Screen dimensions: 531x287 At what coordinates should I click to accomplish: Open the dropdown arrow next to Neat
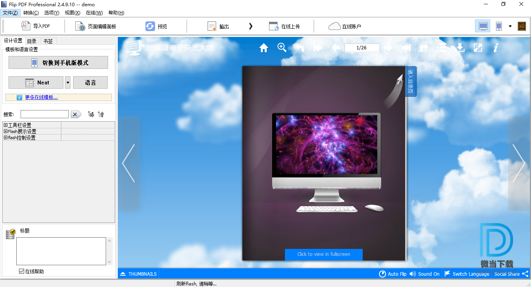click(68, 82)
